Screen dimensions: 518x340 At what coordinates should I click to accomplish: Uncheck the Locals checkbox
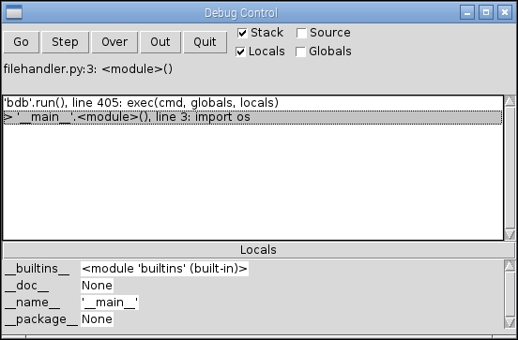241,52
